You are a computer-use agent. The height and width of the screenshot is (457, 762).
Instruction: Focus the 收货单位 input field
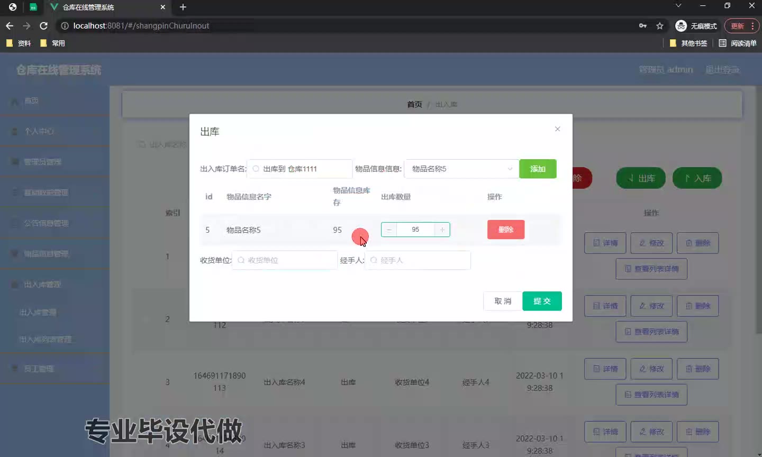click(285, 260)
